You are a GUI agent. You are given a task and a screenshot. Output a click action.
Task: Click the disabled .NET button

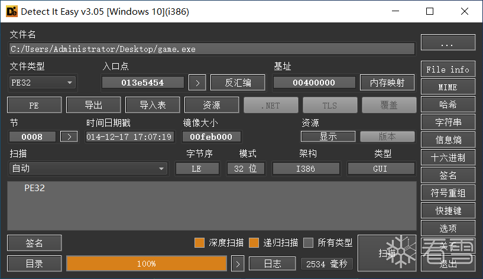tap(271, 105)
